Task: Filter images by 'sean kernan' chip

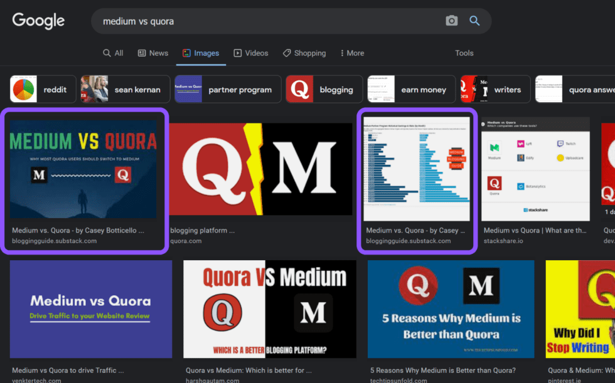Action: pos(126,89)
